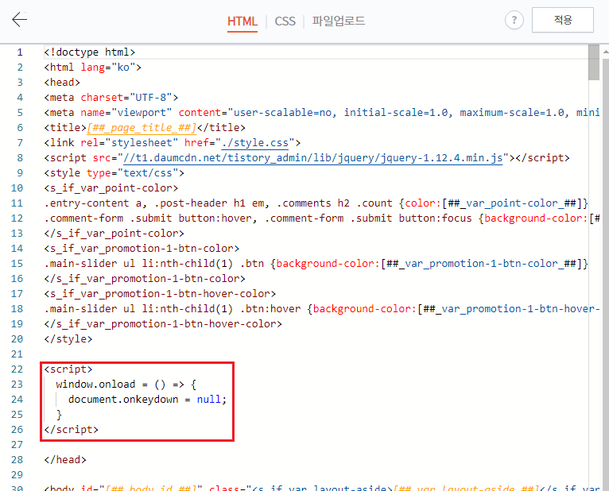Click the .comment-form .submit button:hover line
This screenshot has height=491, width=609.
321,218
